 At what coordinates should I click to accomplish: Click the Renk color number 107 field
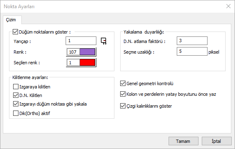(73, 52)
